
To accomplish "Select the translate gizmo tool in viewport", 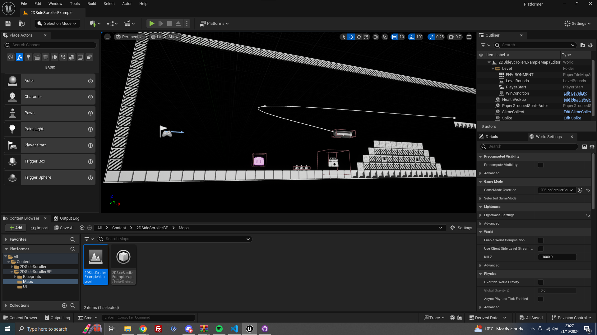I will [351, 37].
